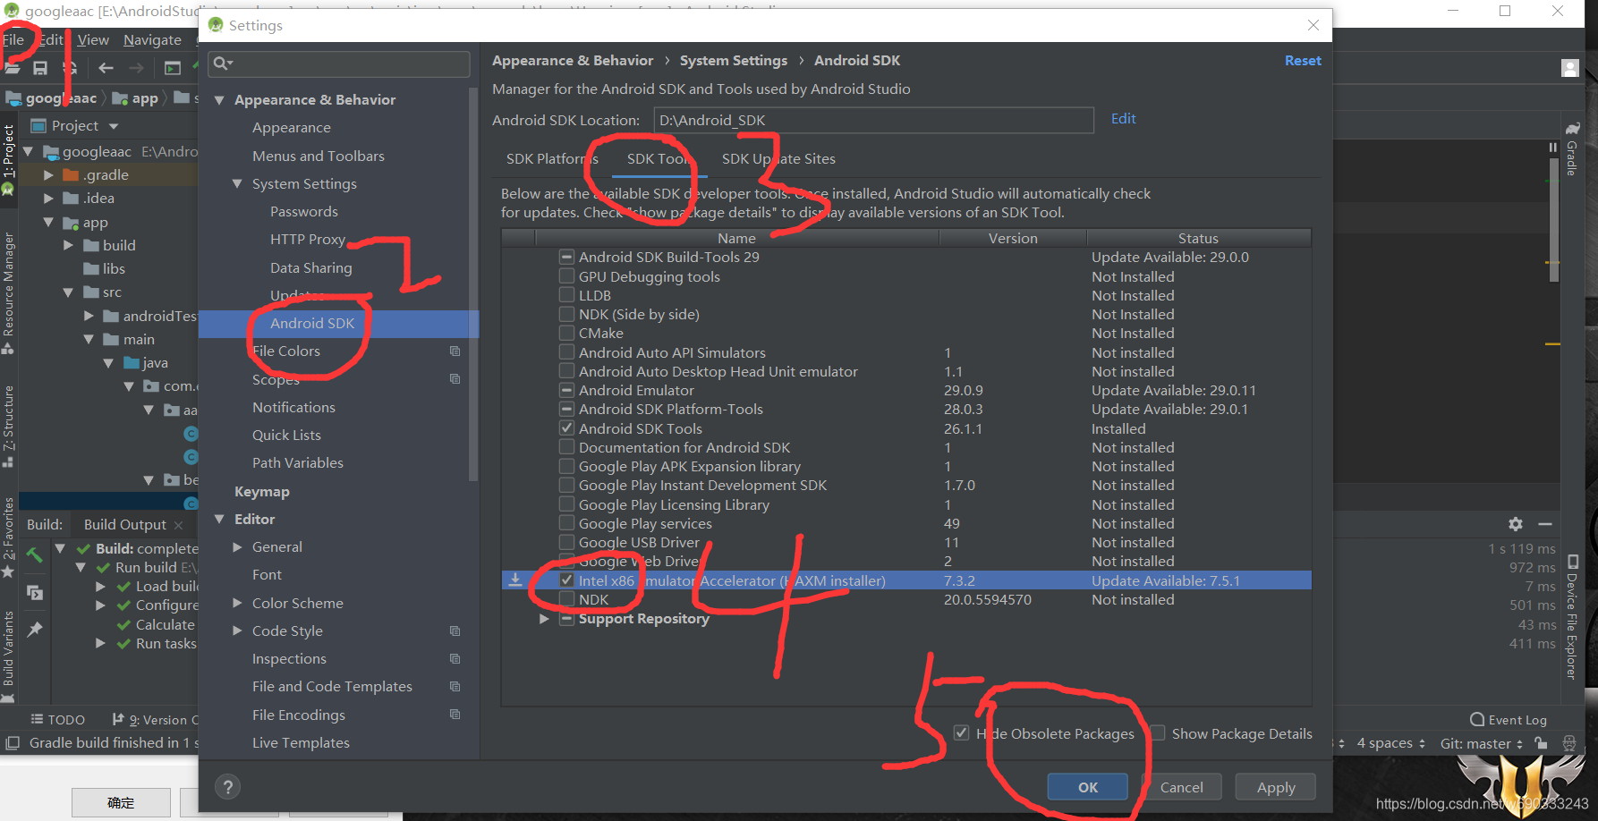Switch to the SDK Platforms tab
The width and height of the screenshot is (1598, 821).
tap(552, 159)
